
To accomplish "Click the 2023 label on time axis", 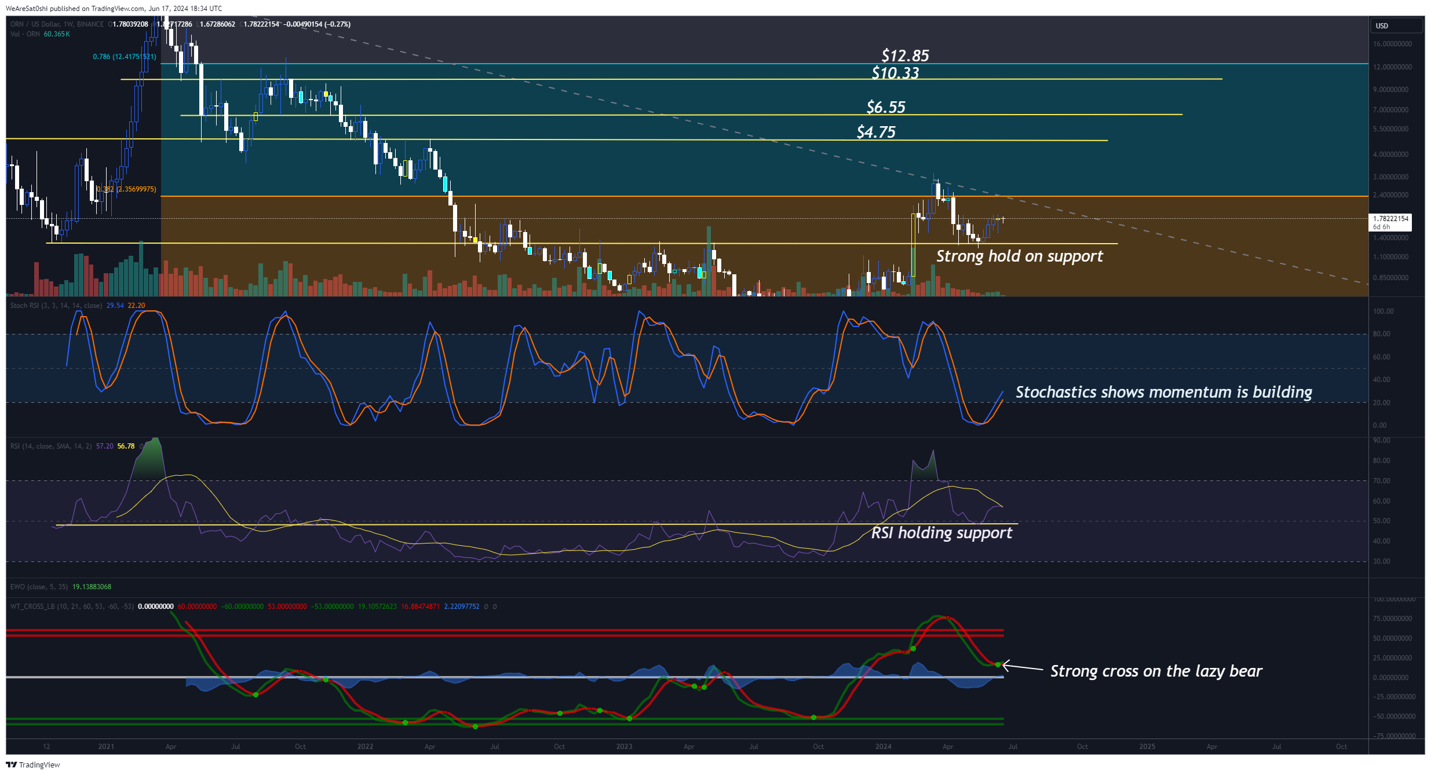I will (624, 747).
